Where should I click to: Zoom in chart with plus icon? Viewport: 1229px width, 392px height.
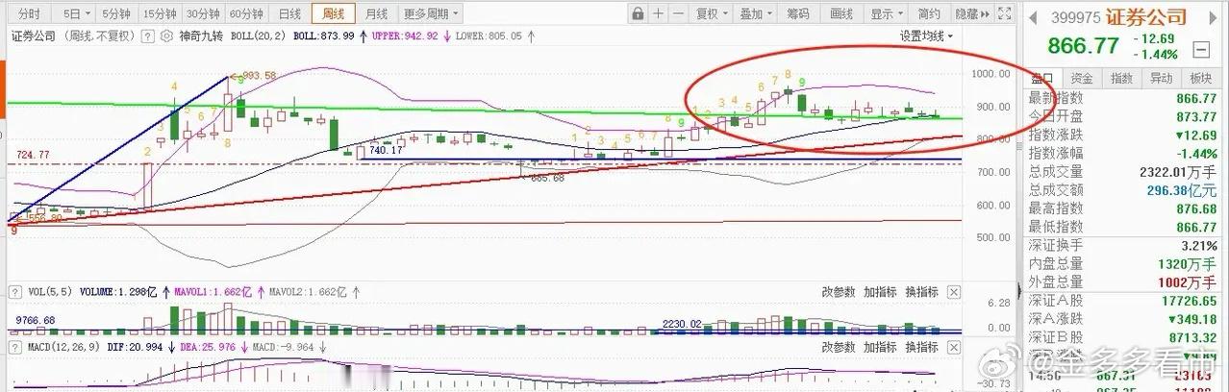coord(658,13)
